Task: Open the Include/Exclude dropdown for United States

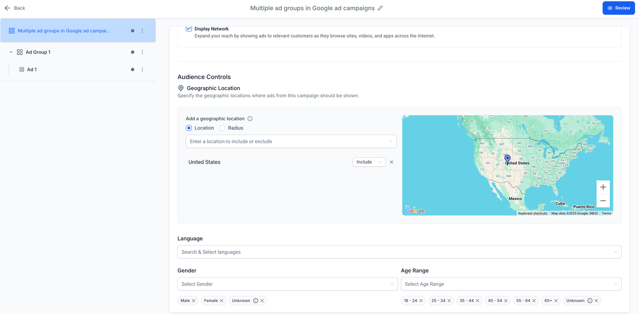Action: pyautogui.click(x=369, y=162)
